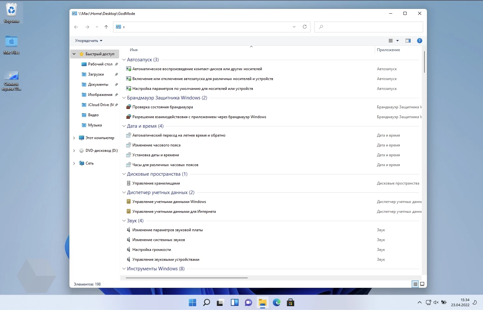Expand Этот компьютер tree node
Viewport: 483px width, 310px height.
click(x=74, y=138)
